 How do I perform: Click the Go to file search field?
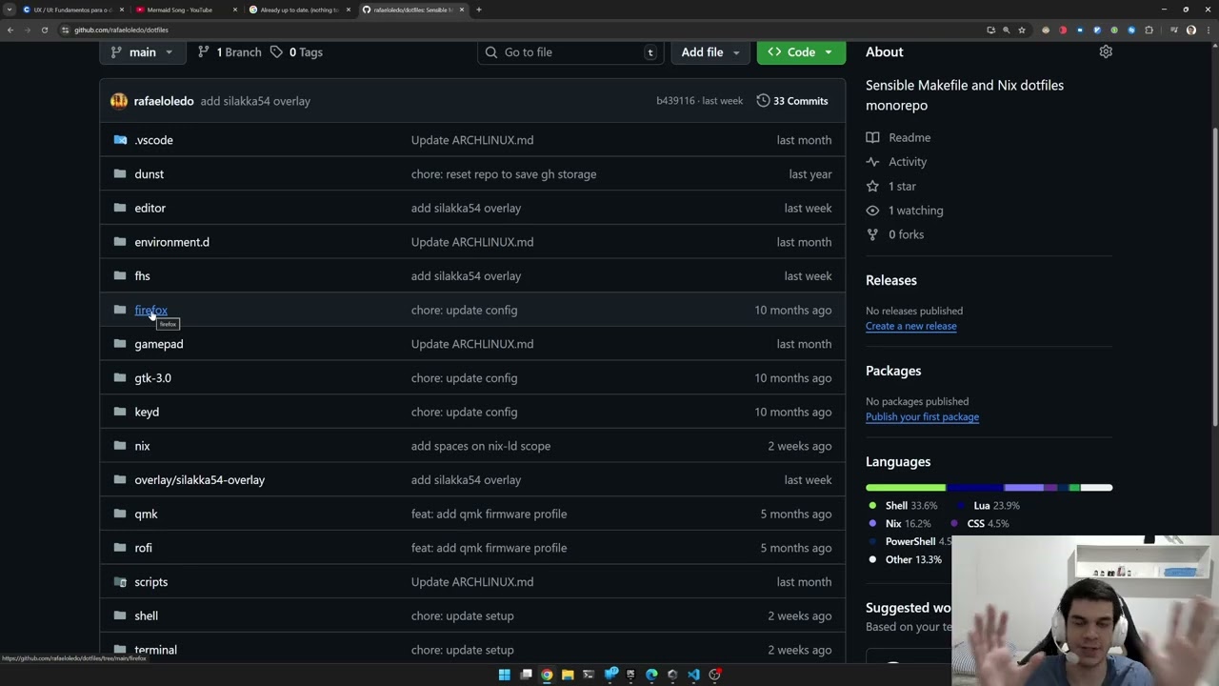point(570,52)
